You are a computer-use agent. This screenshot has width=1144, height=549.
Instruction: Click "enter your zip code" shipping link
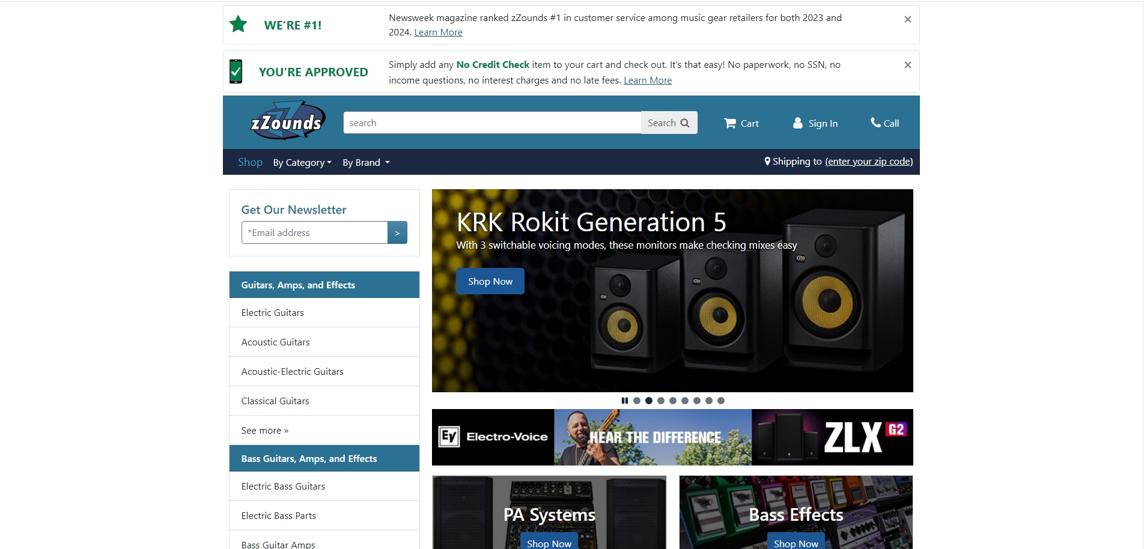pos(869,162)
